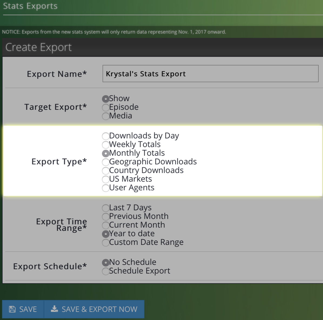Select the Episode target export option

point(105,107)
